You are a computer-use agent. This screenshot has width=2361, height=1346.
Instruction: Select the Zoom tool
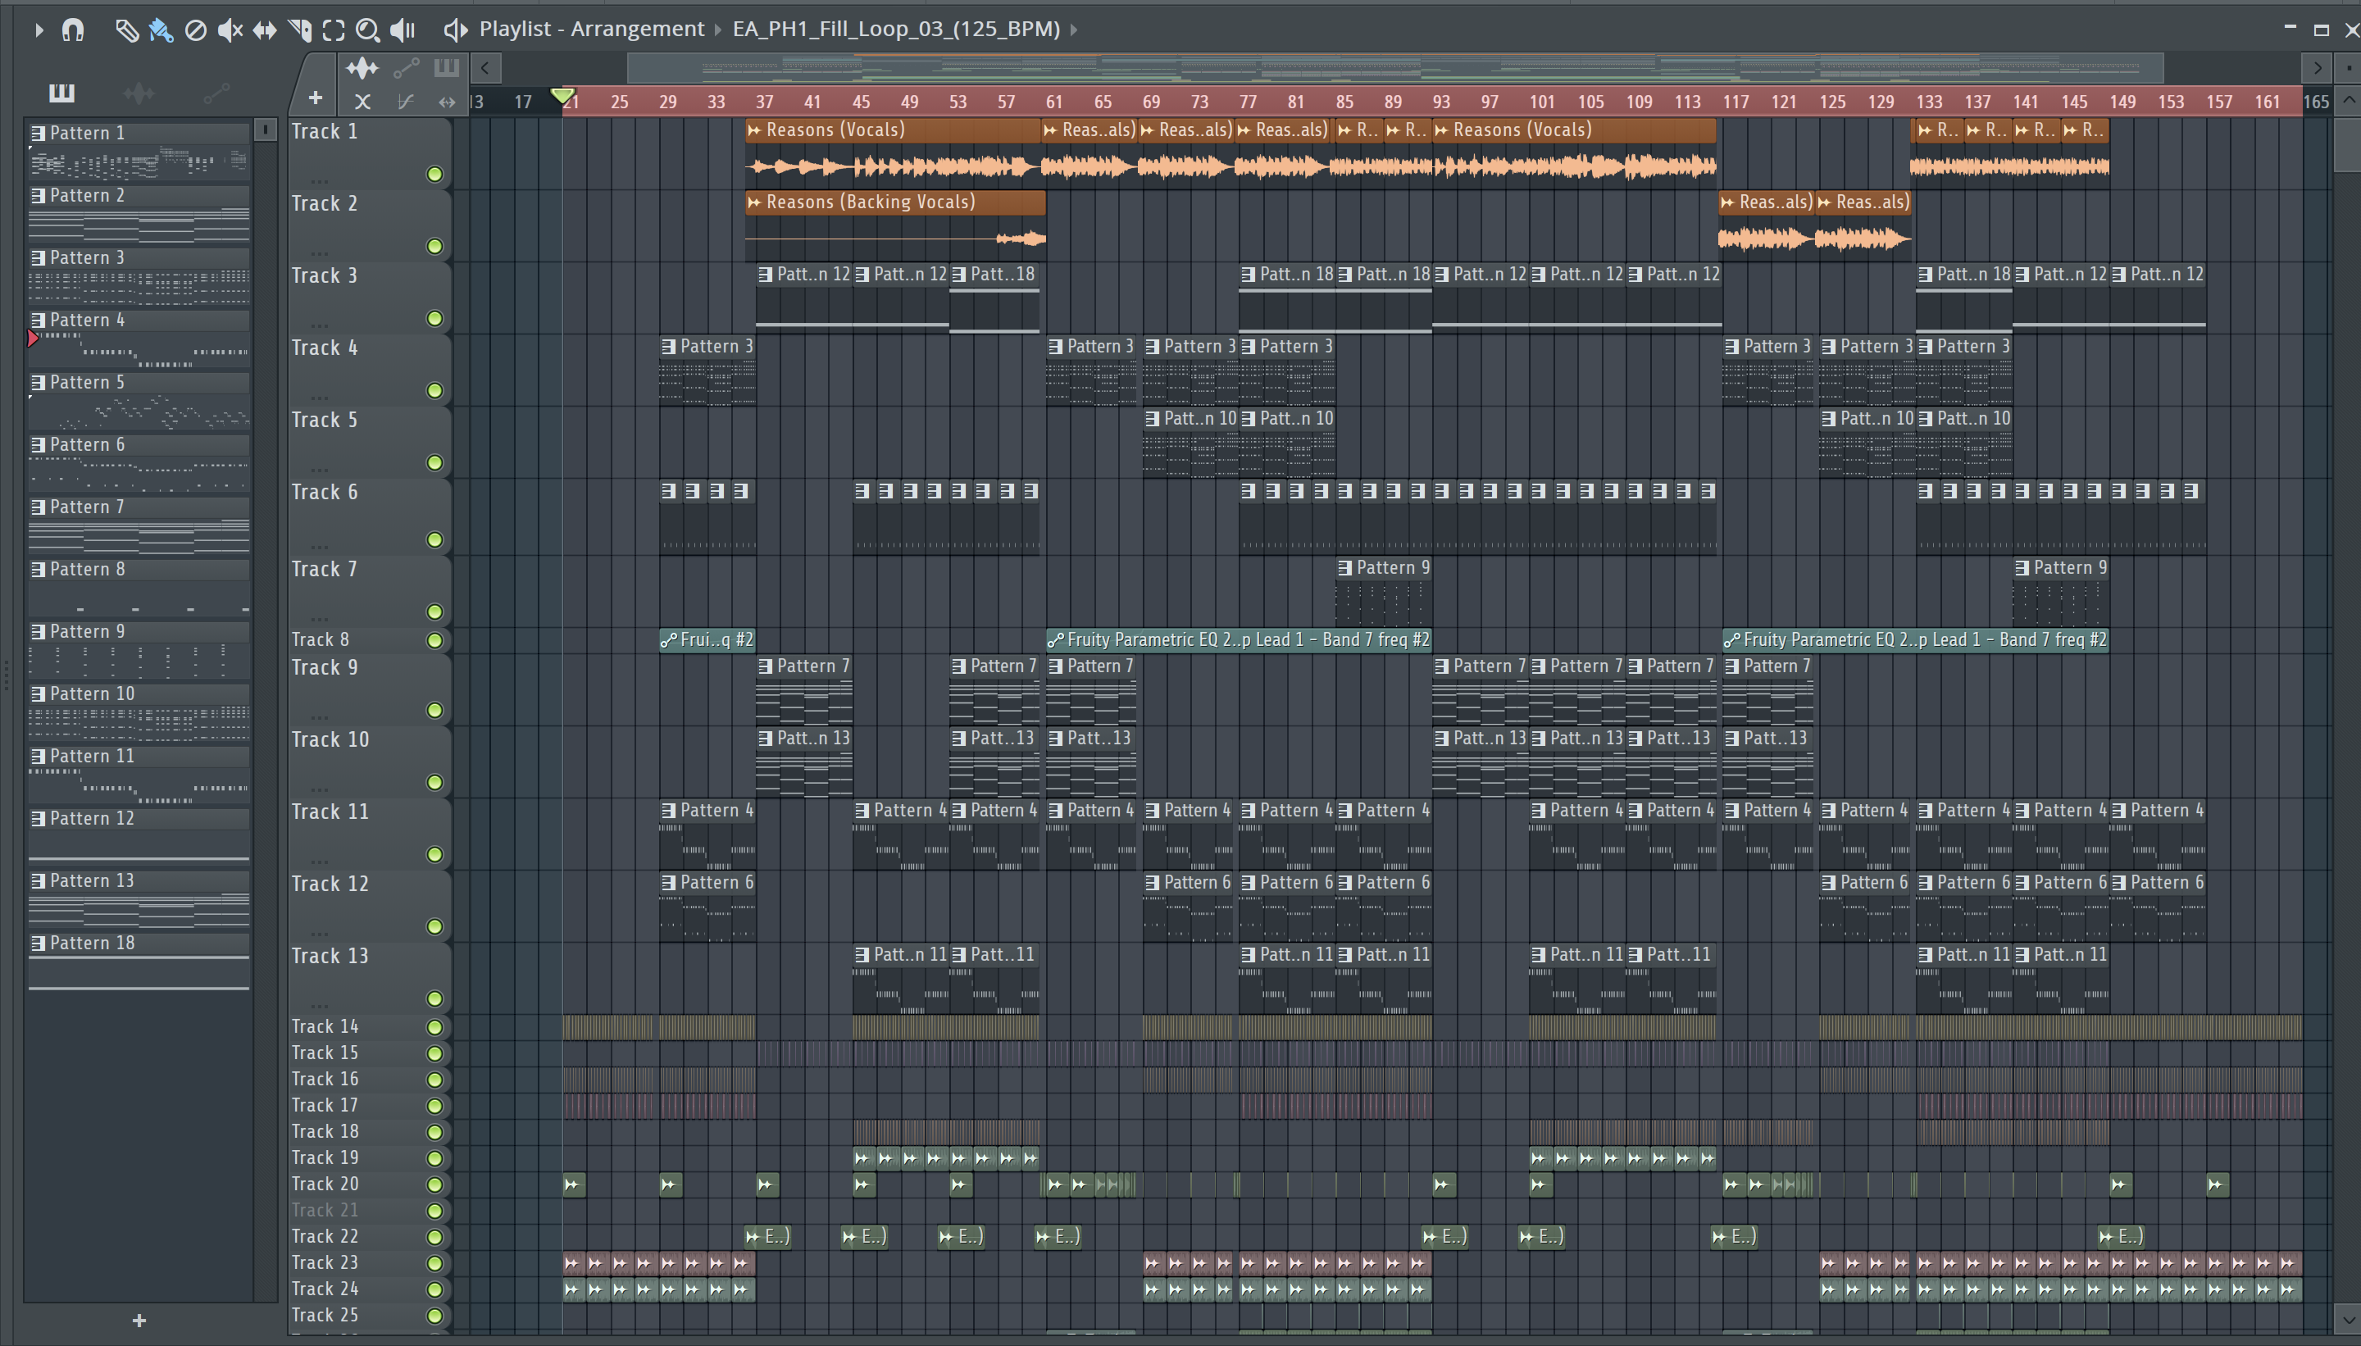coord(367,30)
